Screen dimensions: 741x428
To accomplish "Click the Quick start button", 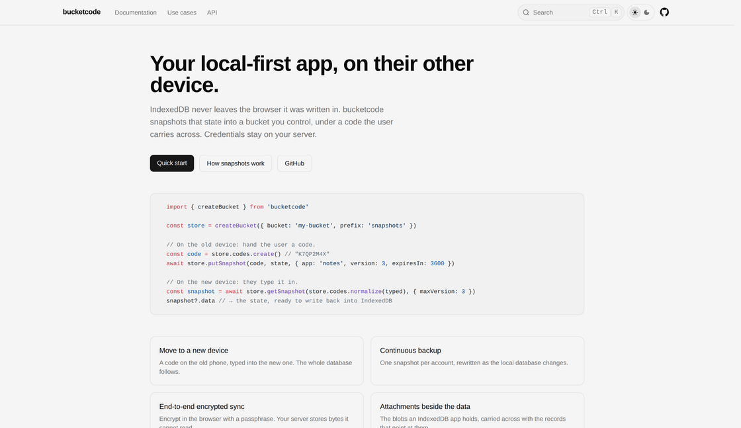I will (171, 163).
